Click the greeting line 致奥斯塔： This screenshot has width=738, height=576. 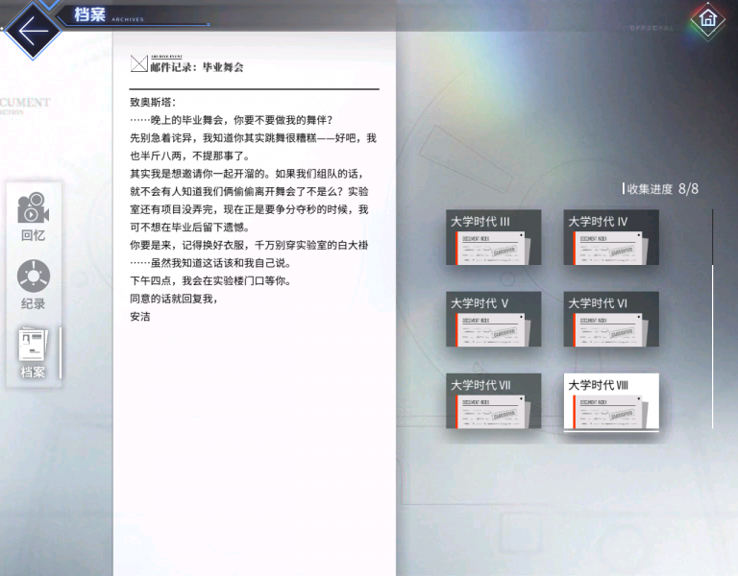click(x=153, y=102)
